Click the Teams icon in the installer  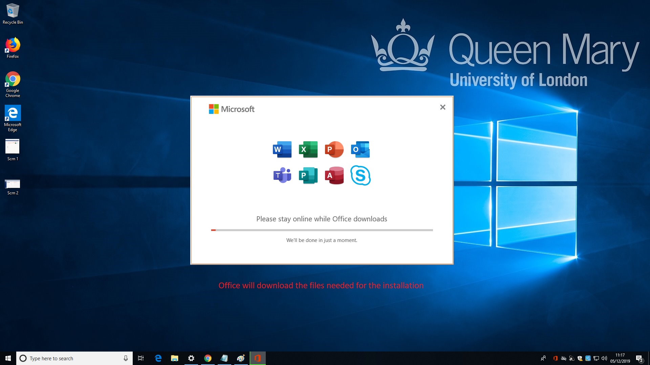point(282,175)
